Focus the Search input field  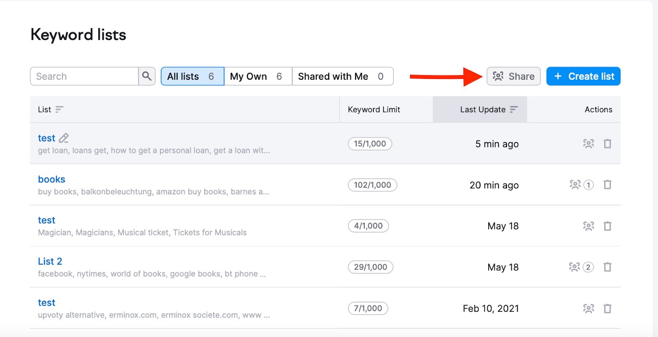[84, 76]
